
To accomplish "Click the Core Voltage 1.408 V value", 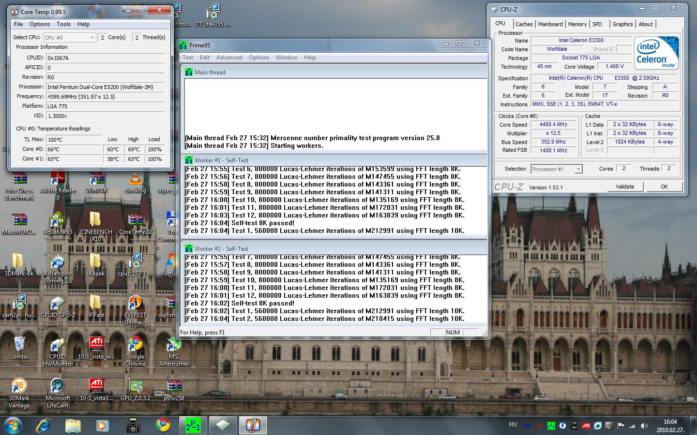I will pos(614,66).
